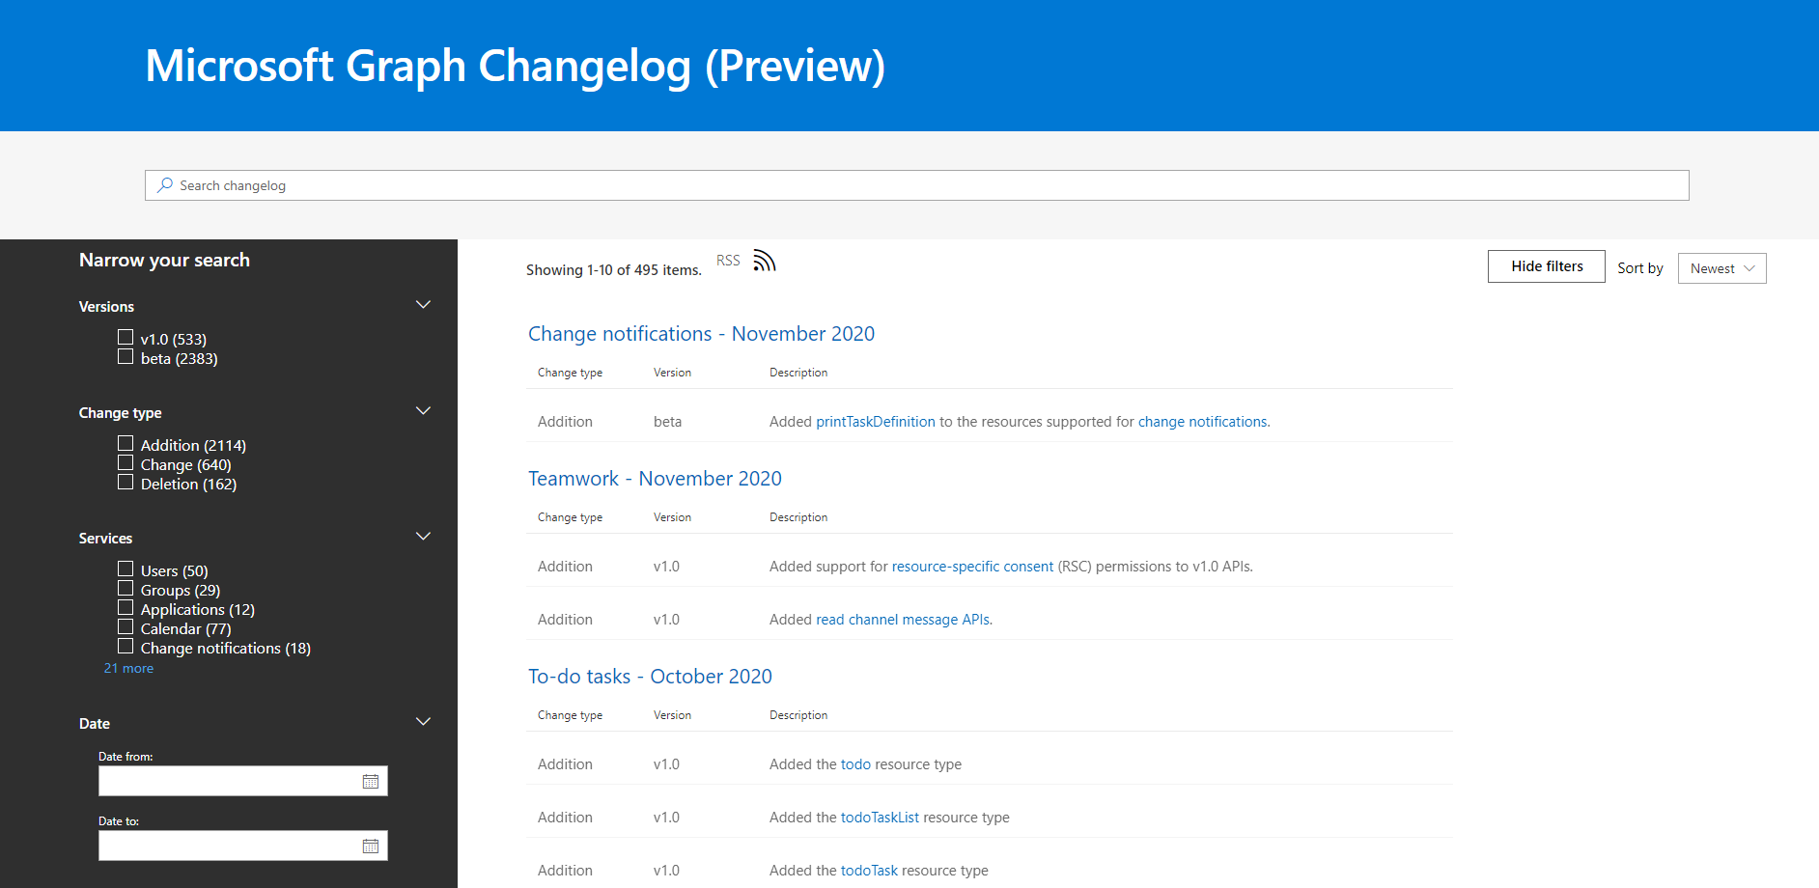Check the beta version filter
Image resolution: width=1819 pixels, height=888 pixels.
[x=126, y=356]
